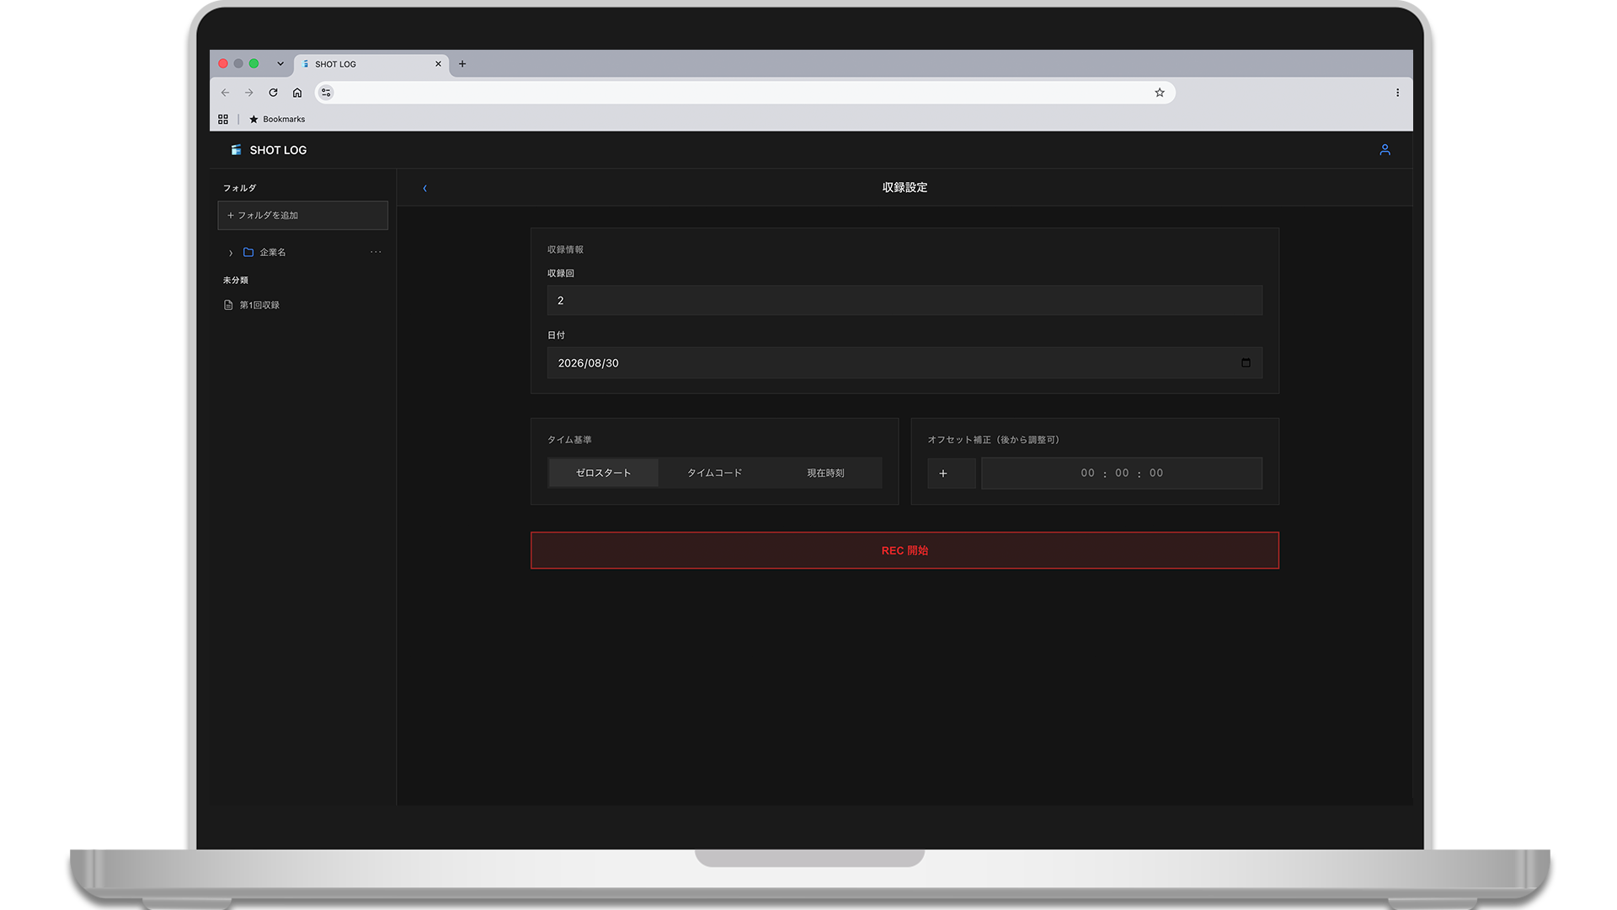Image resolution: width=1617 pixels, height=910 pixels.
Task: Open the 企業名 folder options menu
Action: point(376,252)
